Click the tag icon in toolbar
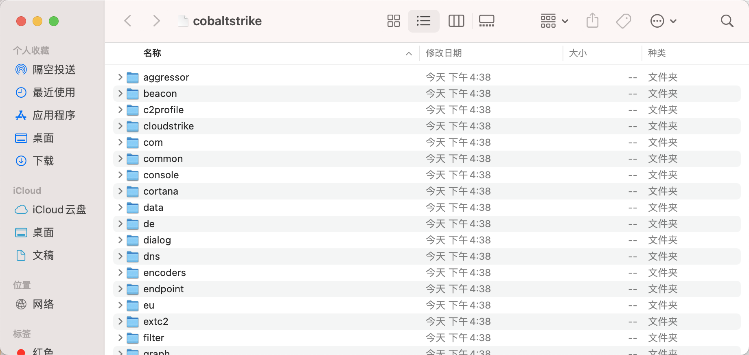Screen dimensions: 749x355 (x=623, y=21)
